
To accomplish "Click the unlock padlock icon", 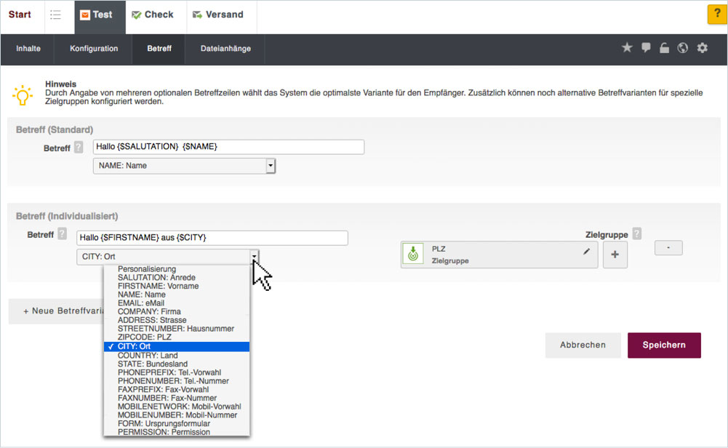I will pos(664,48).
